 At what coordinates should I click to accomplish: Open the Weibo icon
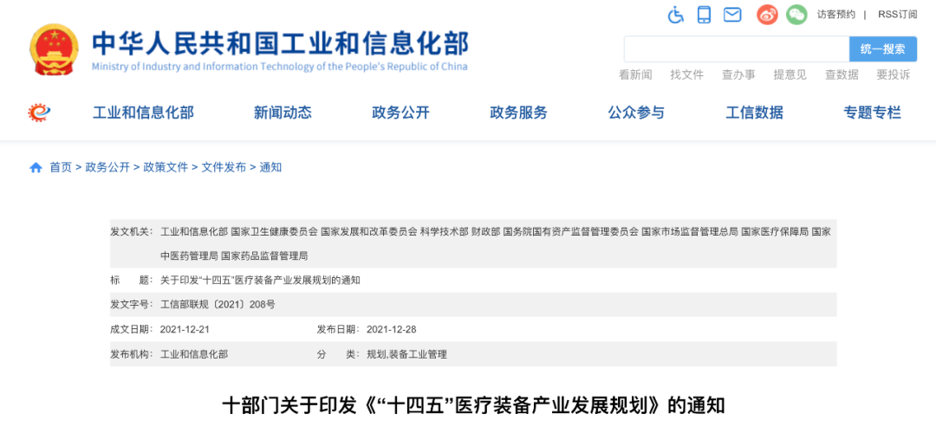coord(767,15)
